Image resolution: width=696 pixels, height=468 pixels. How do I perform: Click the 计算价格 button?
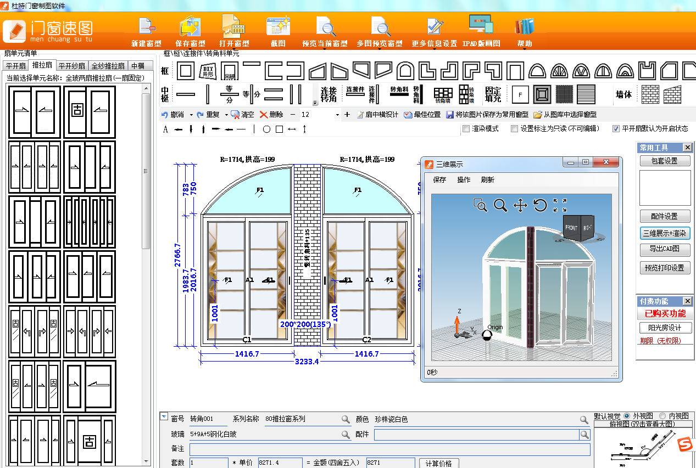tap(439, 463)
